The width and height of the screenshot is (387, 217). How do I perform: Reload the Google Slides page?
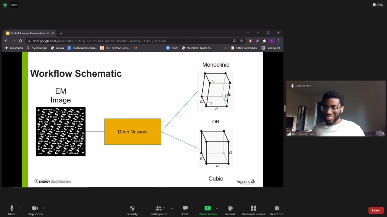tap(21, 41)
